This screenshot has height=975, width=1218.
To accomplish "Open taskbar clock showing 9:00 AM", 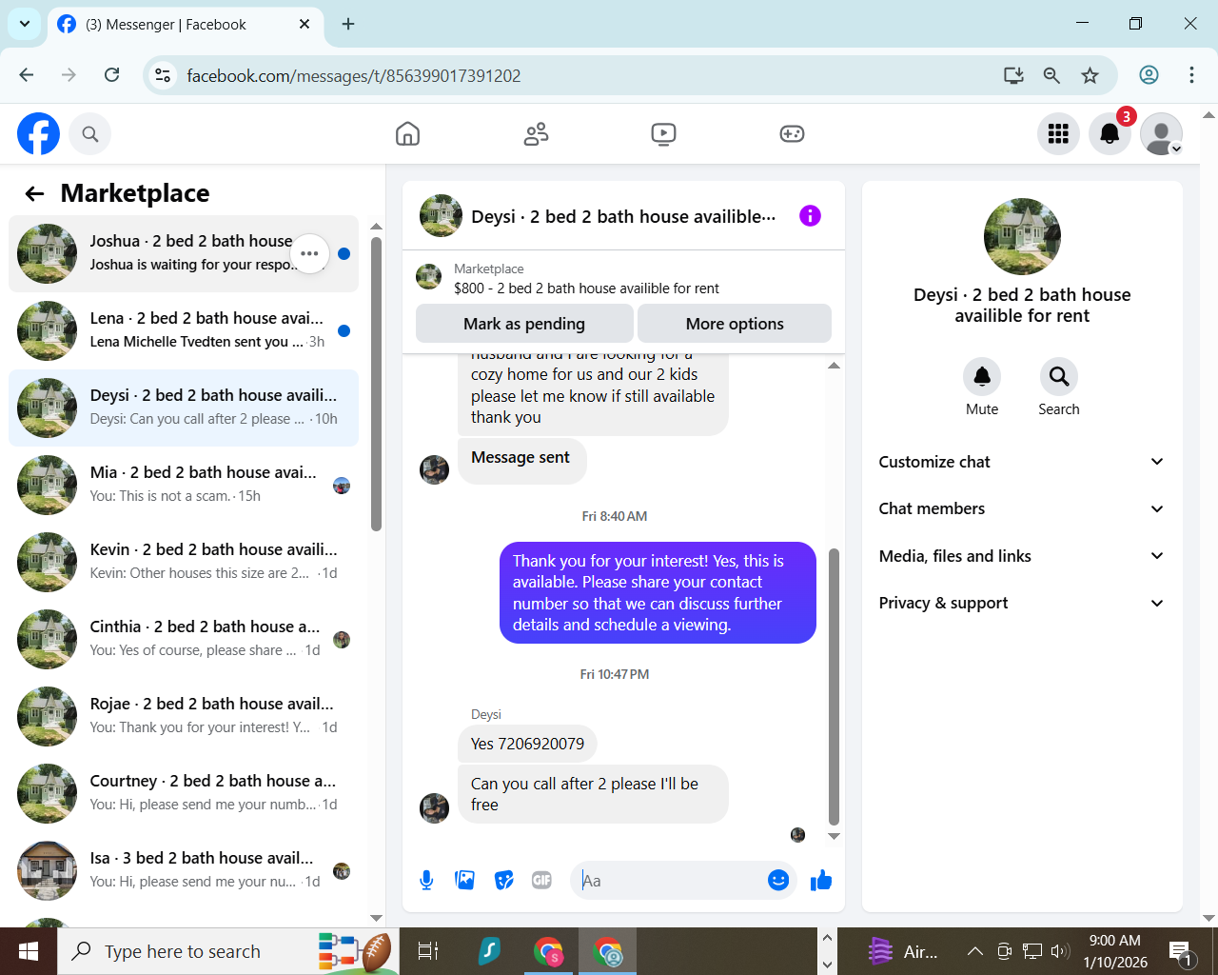I will click(x=1115, y=951).
